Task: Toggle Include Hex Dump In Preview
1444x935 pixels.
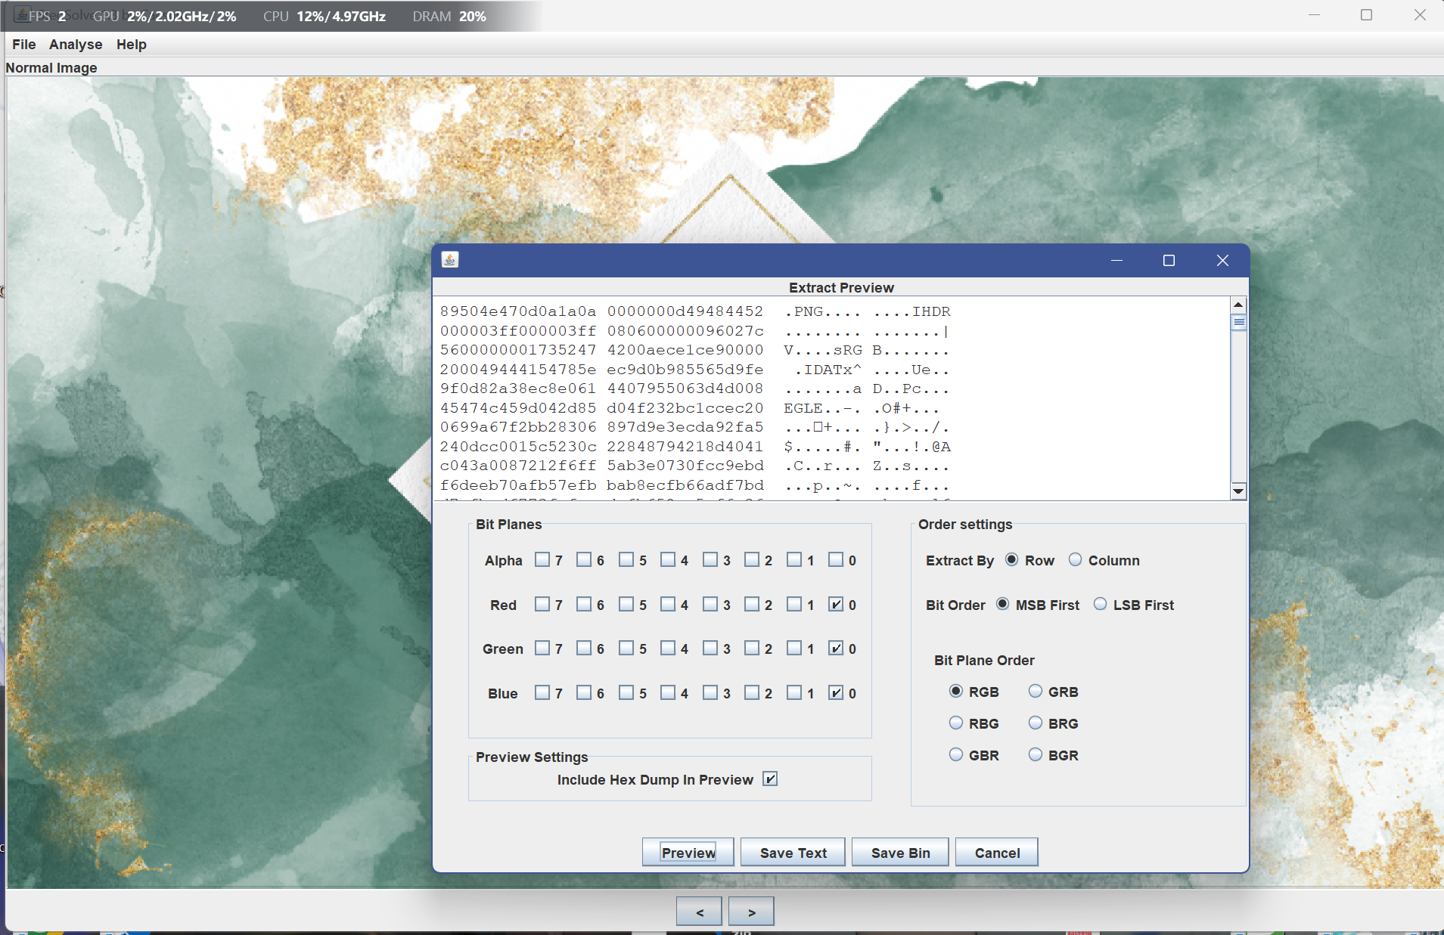Action: click(770, 779)
